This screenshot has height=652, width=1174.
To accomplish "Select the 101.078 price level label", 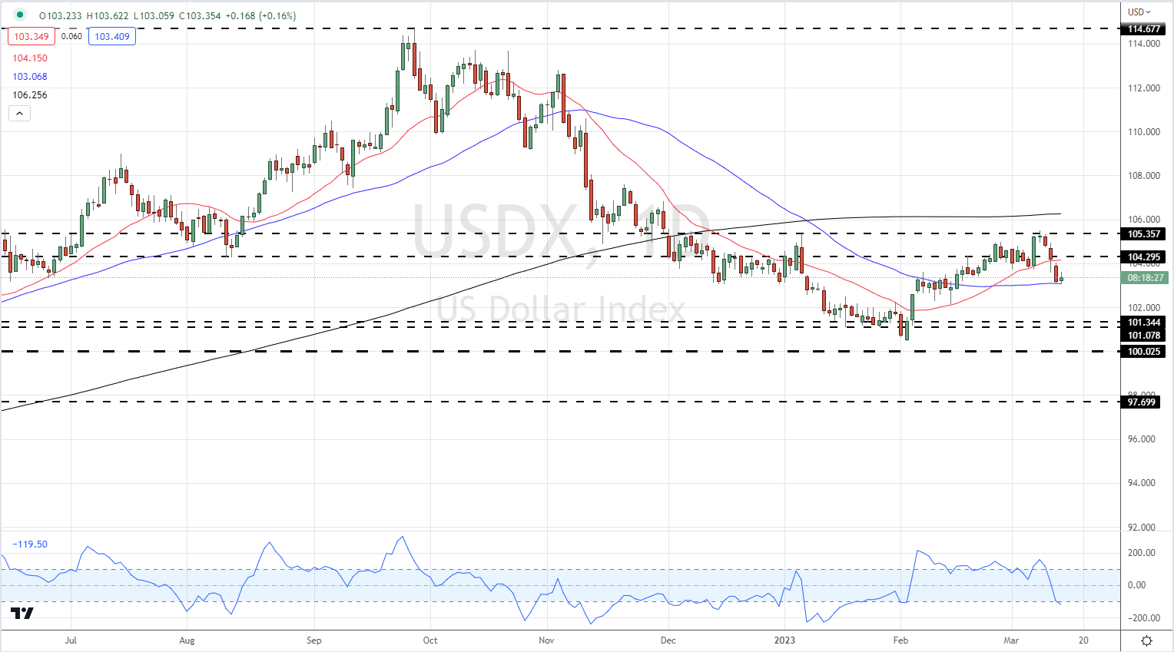I will [x=1144, y=336].
